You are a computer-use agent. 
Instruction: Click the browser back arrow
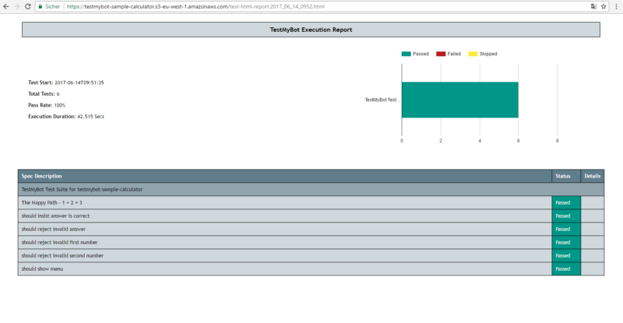click(6, 6)
